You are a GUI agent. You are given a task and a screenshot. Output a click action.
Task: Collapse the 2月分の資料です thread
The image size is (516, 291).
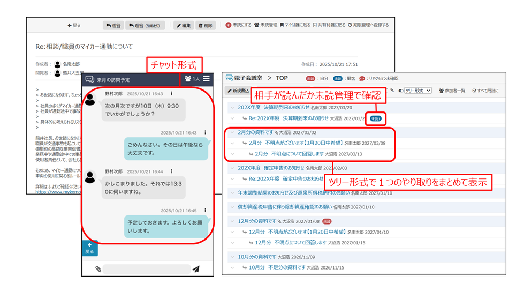[232, 132]
